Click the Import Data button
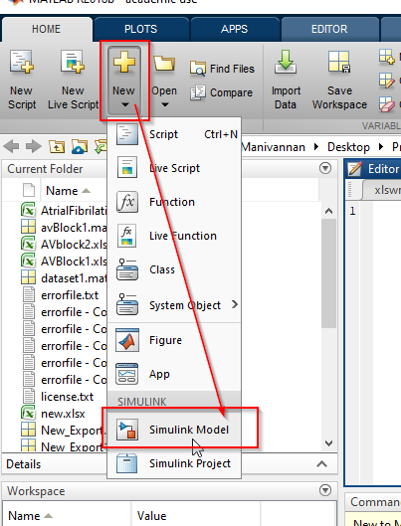The height and width of the screenshot is (526, 401). 286,80
